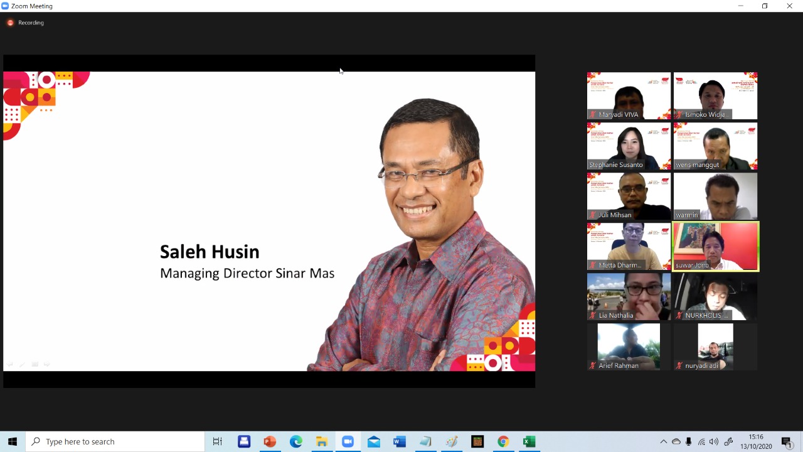This screenshot has height=452, width=803.
Task: Select the highlighted suwar Jono video tile
Action: [715, 246]
